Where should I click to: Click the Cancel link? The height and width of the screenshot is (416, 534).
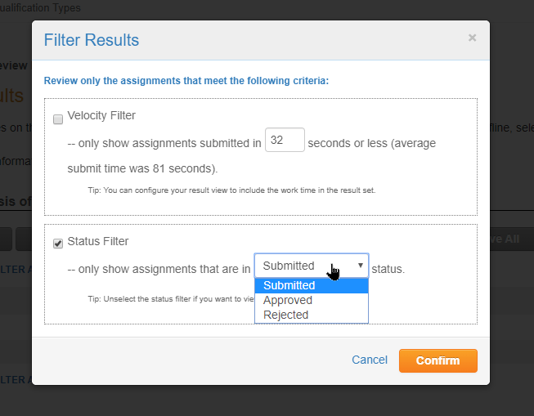tap(370, 360)
